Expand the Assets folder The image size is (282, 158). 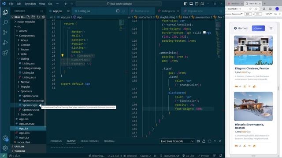pyautogui.click(x=23, y=31)
